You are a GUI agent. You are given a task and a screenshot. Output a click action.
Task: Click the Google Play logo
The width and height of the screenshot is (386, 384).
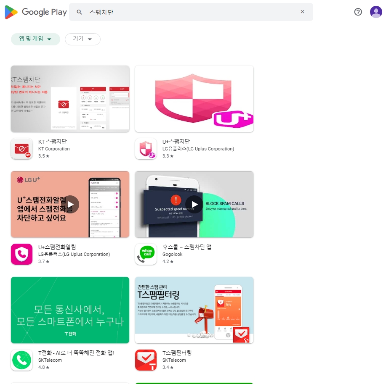(36, 12)
